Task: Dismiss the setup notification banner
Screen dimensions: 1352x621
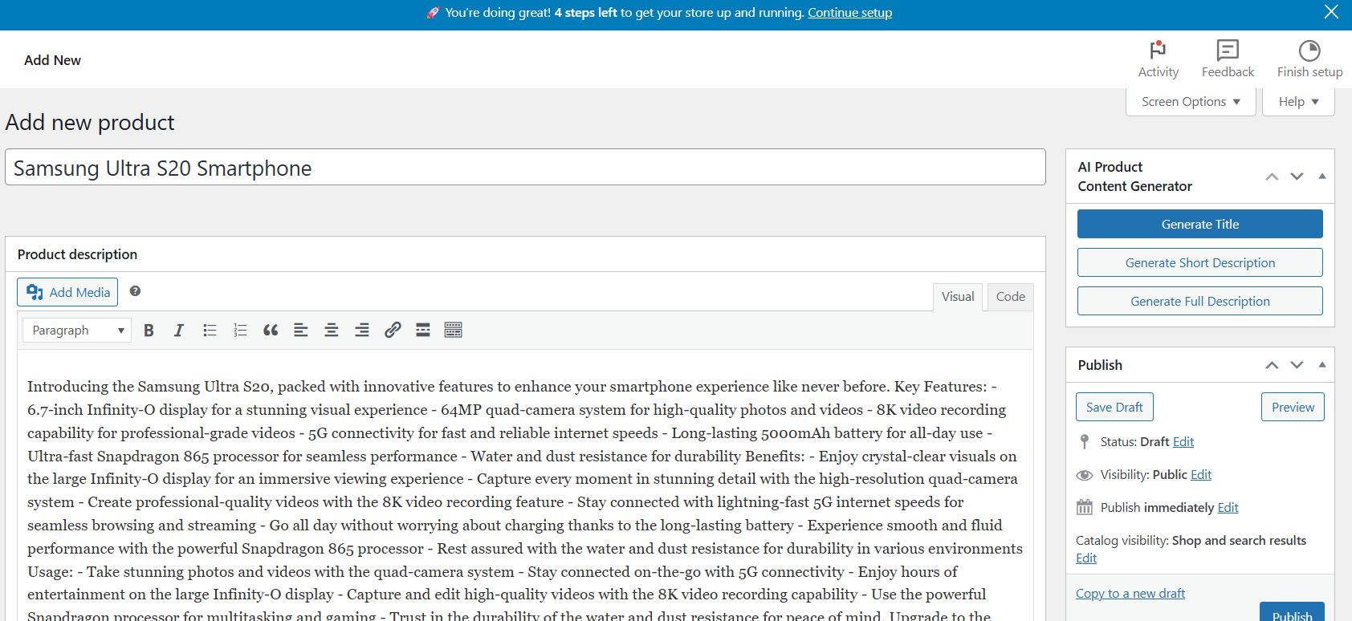Action: 1331,12
